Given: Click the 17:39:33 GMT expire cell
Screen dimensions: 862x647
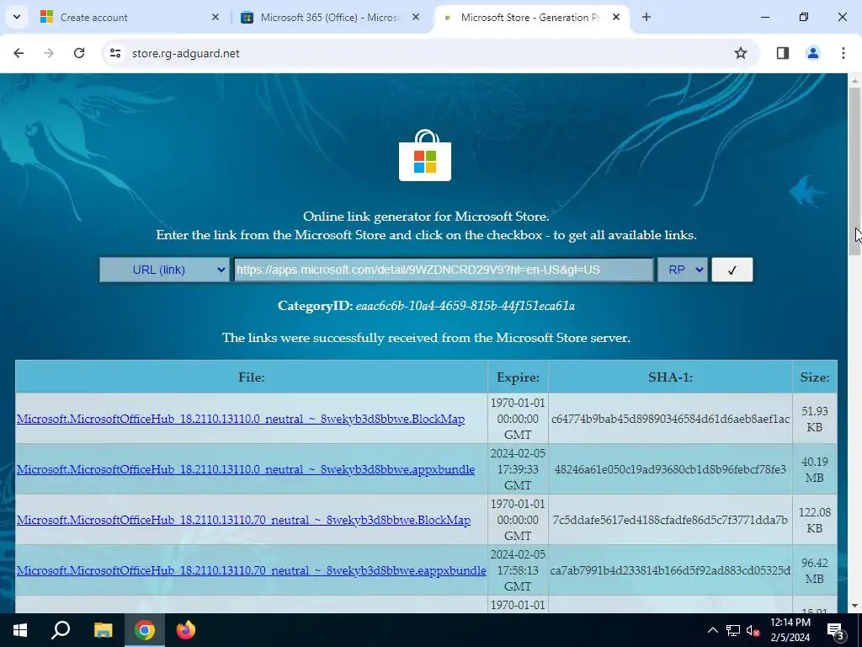Looking at the screenshot, I should (518, 469).
